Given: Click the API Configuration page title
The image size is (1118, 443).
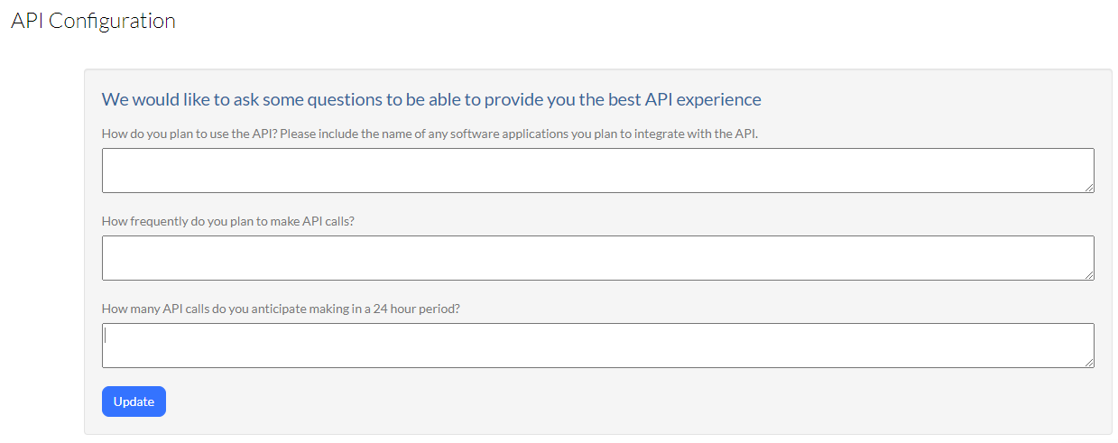Looking at the screenshot, I should [93, 21].
